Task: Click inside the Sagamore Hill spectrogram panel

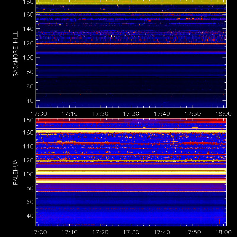Action: coord(131,54)
